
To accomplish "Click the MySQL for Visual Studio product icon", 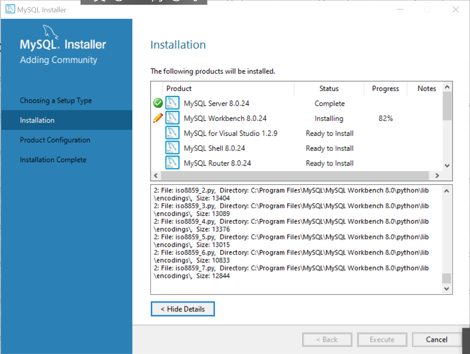I will (x=172, y=133).
